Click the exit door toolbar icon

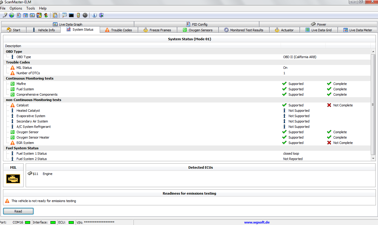pyautogui.click(x=101, y=15)
